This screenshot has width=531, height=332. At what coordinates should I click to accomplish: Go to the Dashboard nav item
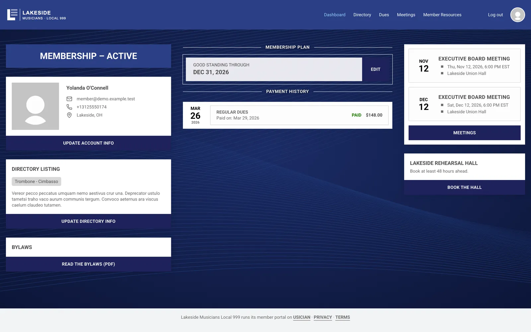click(x=335, y=15)
